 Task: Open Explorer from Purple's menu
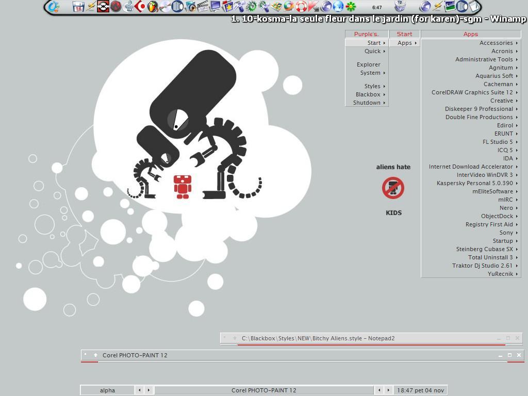pos(368,64)
